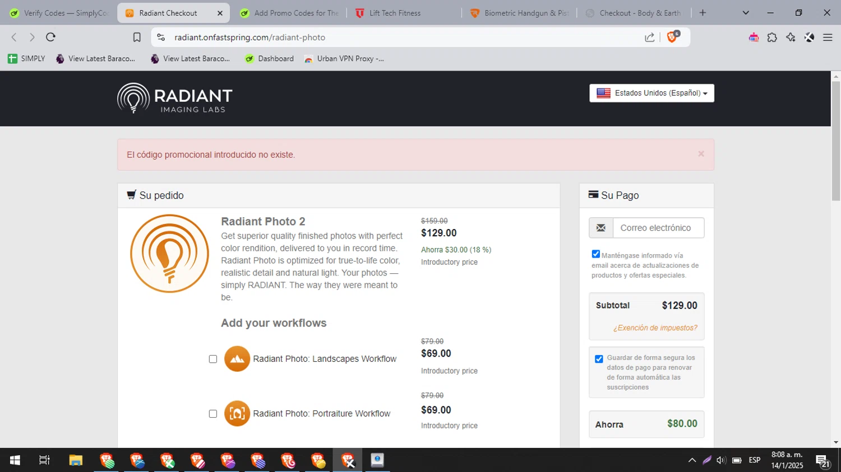Open the Urban VPN Proxy bookmark

pyautogui.click(x=344, y=59)
